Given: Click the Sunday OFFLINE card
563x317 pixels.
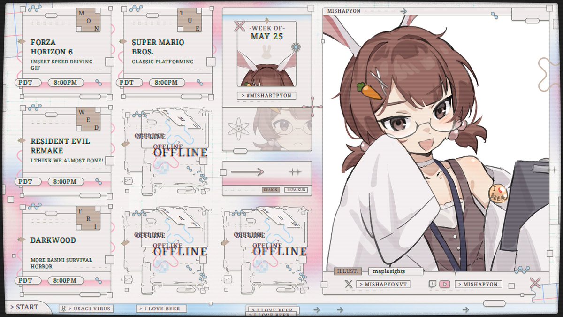Looking at the screenshot, I should pos(266,251).
